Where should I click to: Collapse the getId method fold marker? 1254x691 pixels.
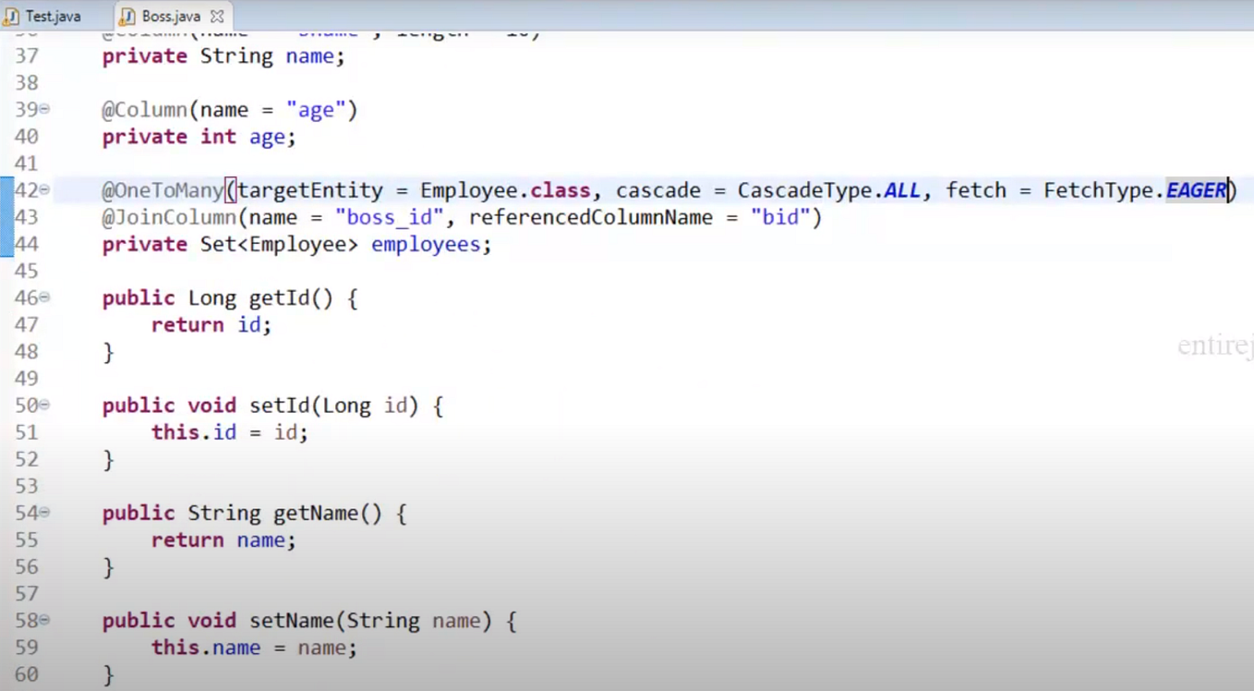tap(42, 297)
